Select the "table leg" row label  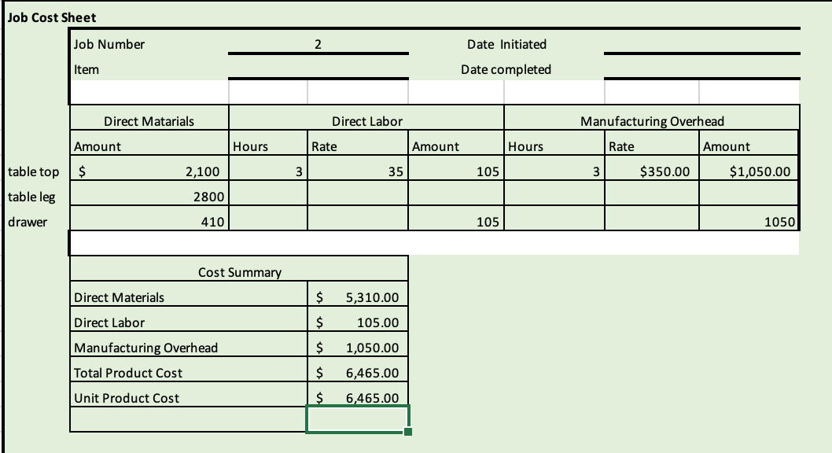click(x=31, y=197)
